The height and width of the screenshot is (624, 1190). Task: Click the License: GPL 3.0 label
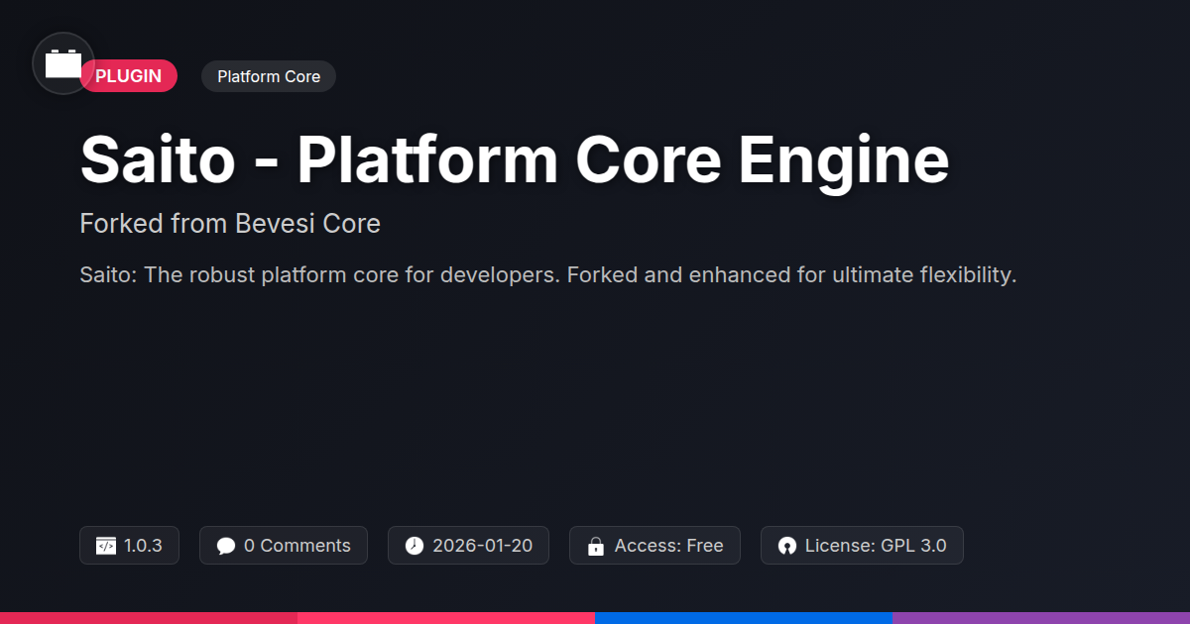tap(876, 546)
